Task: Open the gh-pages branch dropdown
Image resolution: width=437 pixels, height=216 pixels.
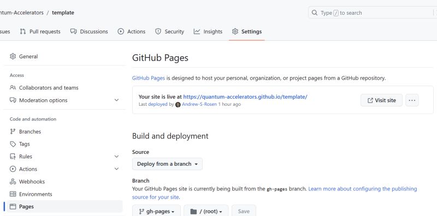Action: click(156, 212)
